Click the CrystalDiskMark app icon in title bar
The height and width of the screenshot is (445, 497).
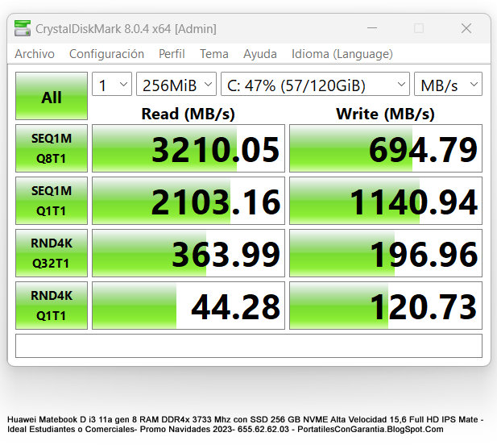pos(23,28)
